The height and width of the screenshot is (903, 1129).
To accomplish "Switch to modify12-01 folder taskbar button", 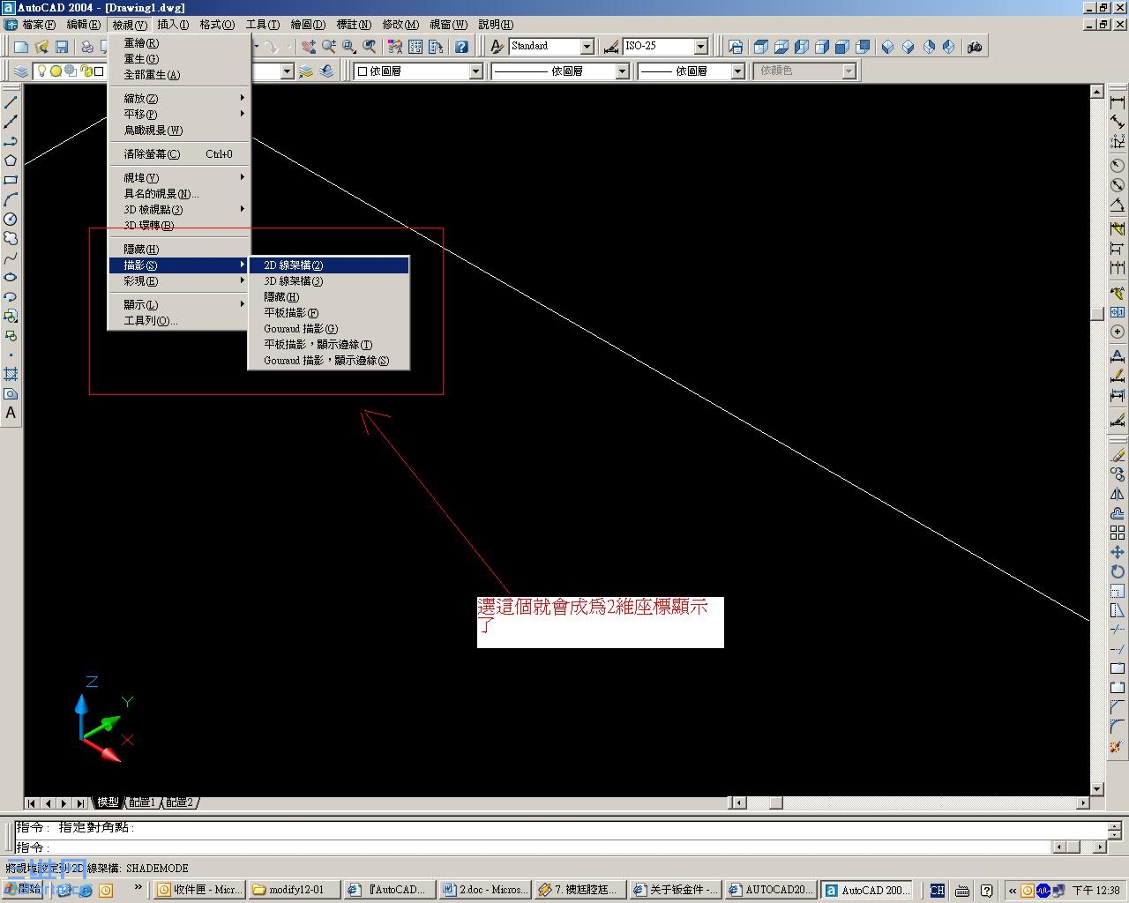I will (x=295, y=890).
